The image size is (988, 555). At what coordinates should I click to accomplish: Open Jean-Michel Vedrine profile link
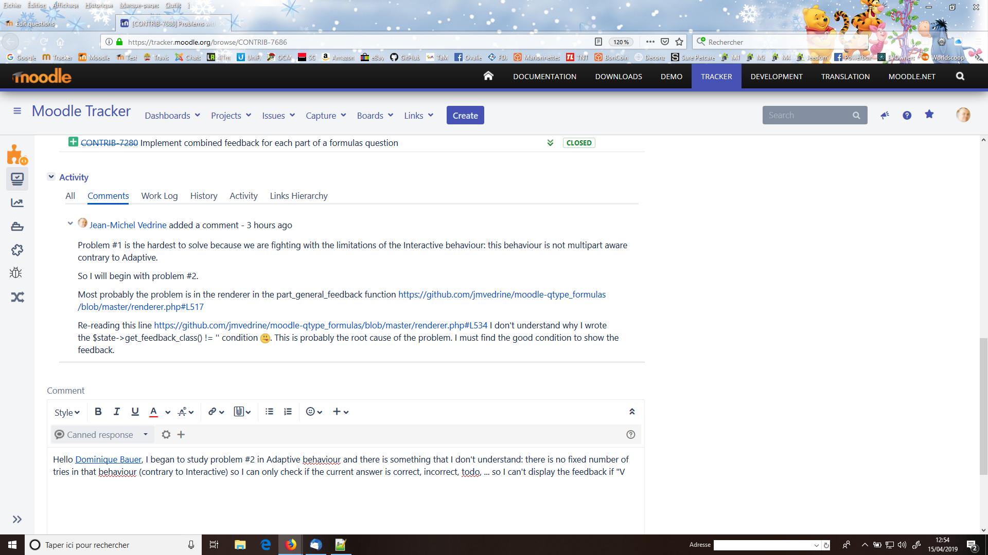pos(128,225)
